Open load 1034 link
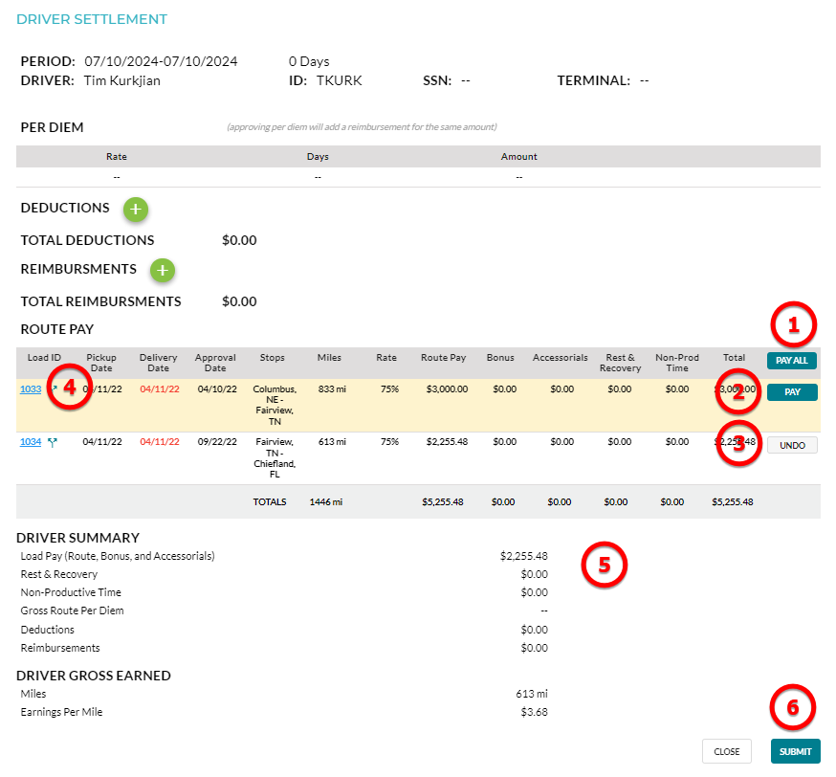Screen dimensions: 836x777 31,442
